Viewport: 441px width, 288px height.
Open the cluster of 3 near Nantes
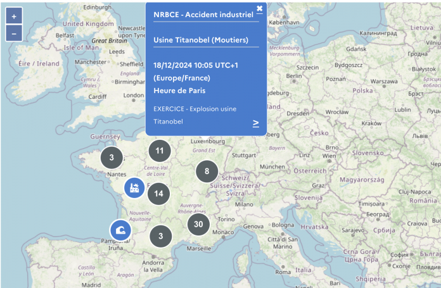click(x=112, y=158)
